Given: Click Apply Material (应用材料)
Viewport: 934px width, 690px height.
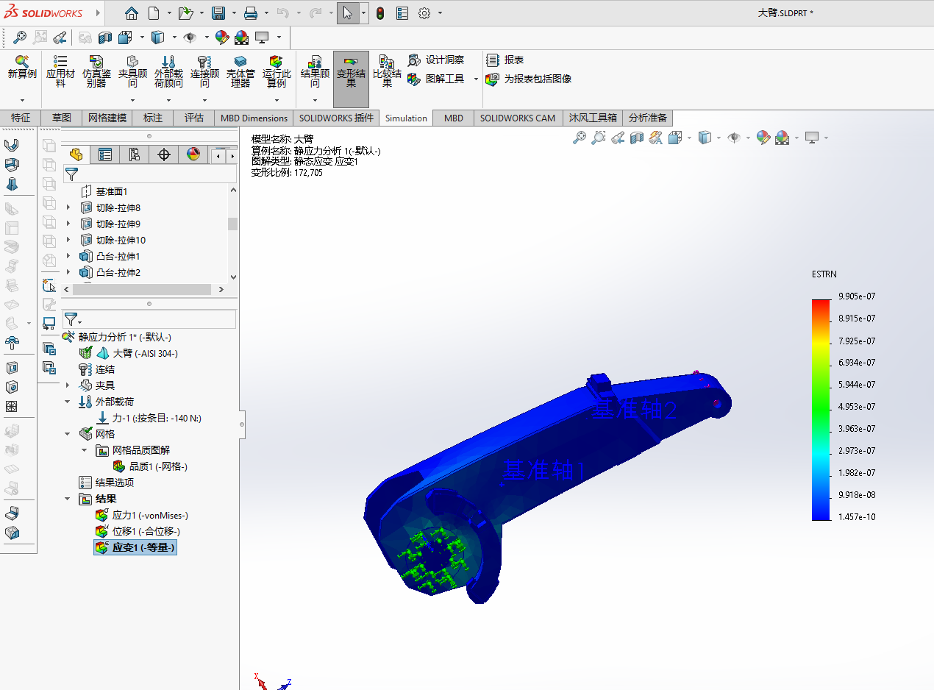Looking at the screenshot, I should point(60,71).
